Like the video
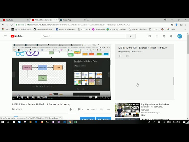 pos(70,109)
